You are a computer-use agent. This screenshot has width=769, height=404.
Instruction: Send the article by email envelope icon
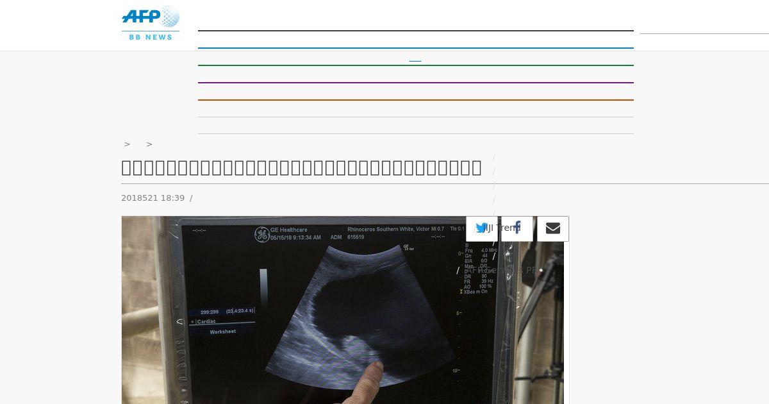(x=553, y=228)
